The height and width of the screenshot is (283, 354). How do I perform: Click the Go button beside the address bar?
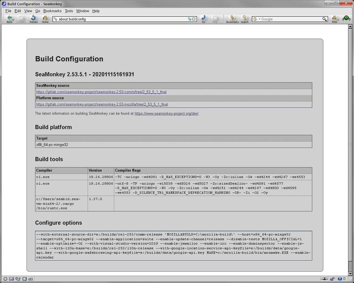point(204,19)
